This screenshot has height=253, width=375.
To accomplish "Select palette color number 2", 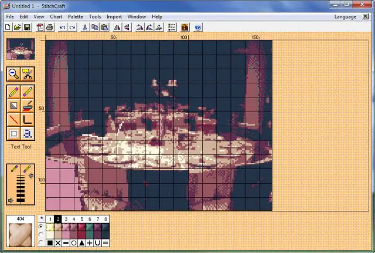I will click(58, 219).
